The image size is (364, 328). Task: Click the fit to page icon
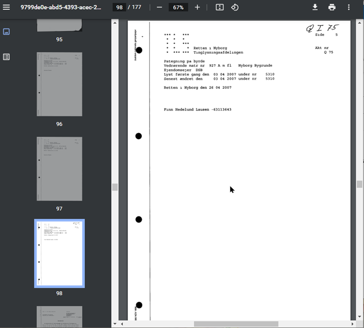220,8
